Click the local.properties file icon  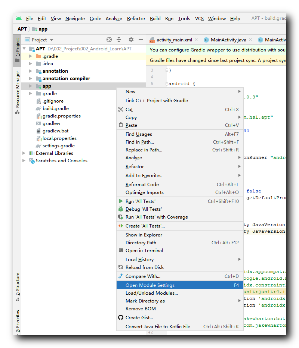tap(39, 138)
